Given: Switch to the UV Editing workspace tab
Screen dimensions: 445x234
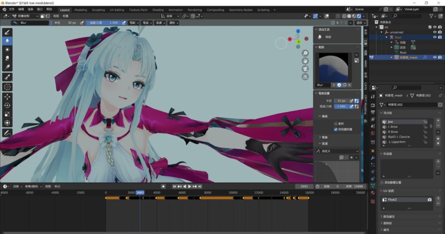Looking at the screenshot, I should pyautogui.click(x=117, y=10).
